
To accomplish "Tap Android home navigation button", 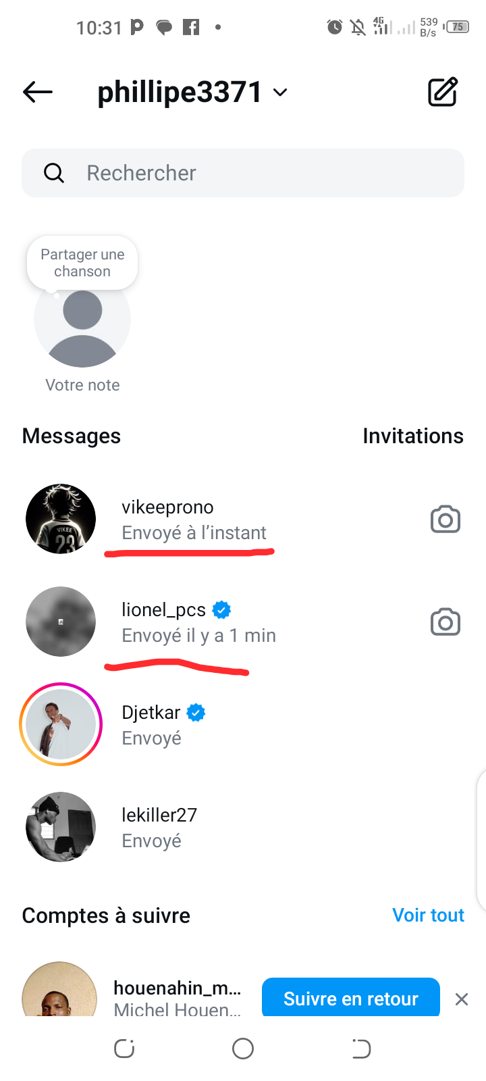I will click(x=243, y=1049).
